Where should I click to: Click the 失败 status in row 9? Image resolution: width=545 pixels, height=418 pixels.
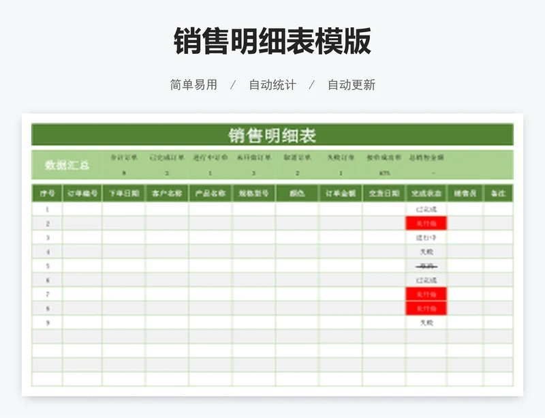pos(426,323)
